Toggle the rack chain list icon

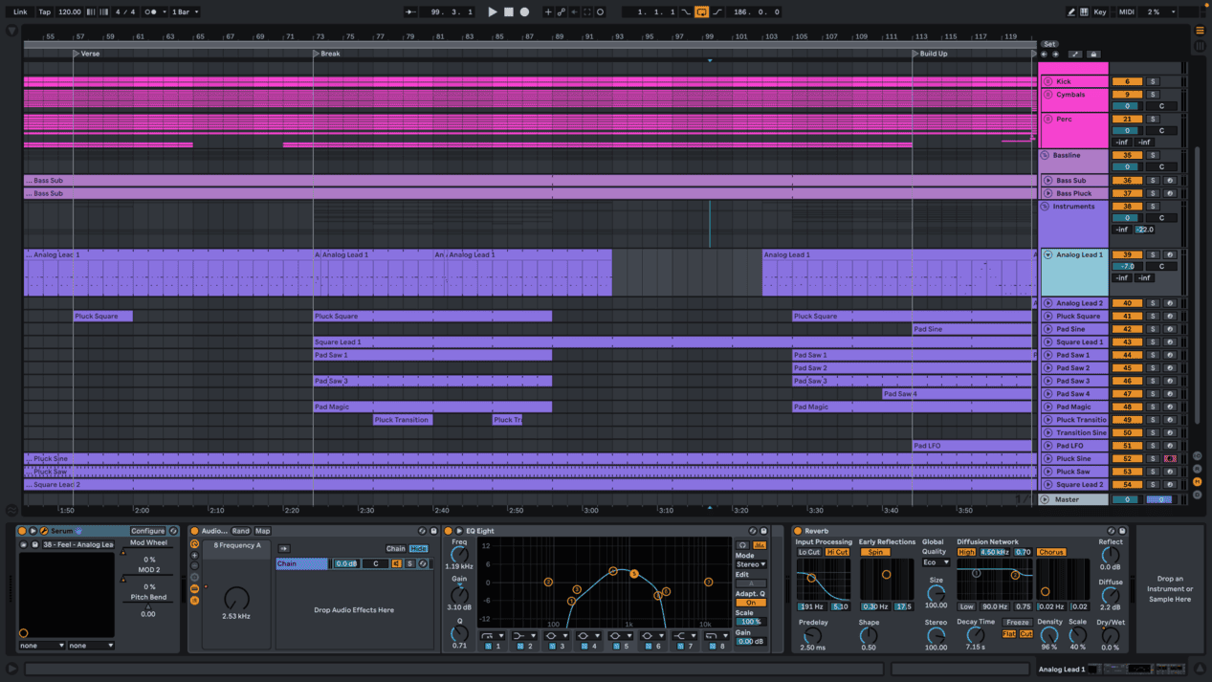[x=194, y=589]
